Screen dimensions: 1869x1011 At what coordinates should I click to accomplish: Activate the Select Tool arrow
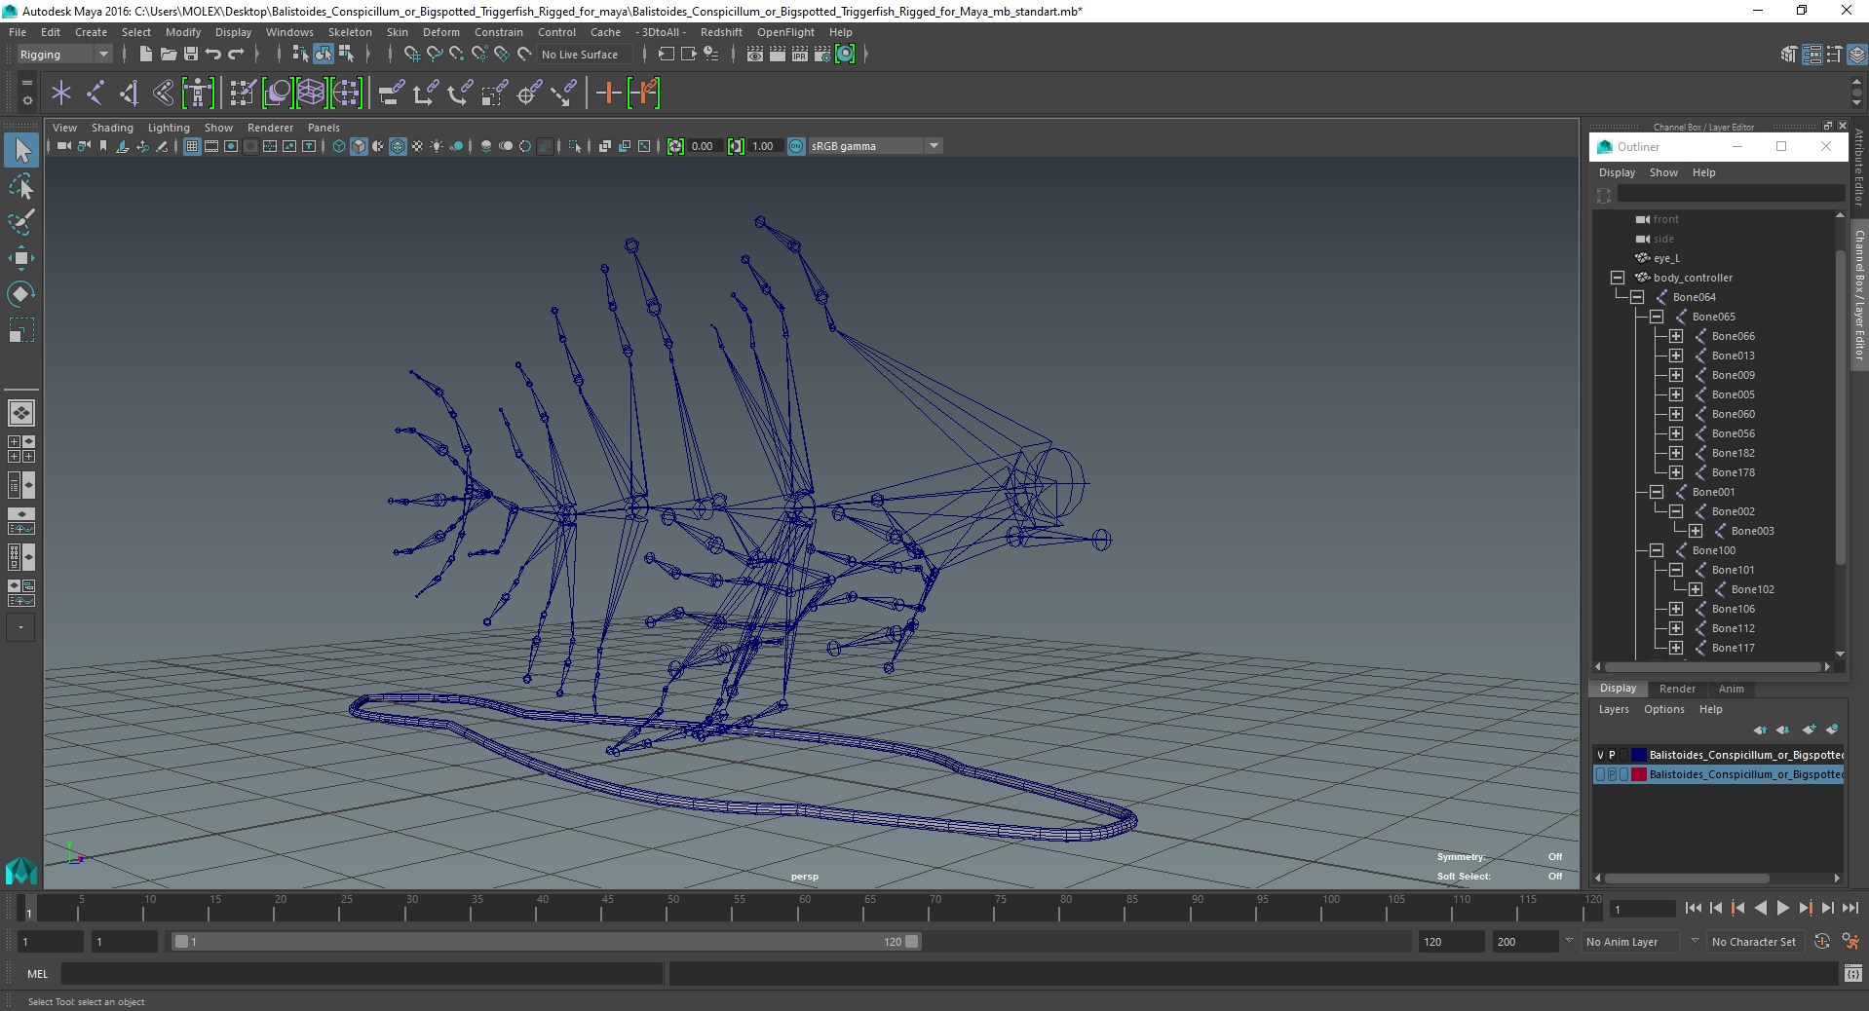21,150
